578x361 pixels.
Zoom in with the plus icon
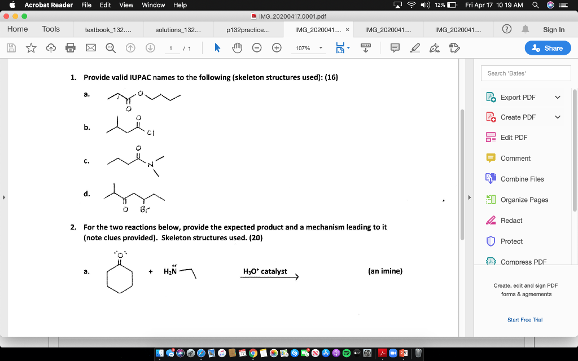pos(276,48)
